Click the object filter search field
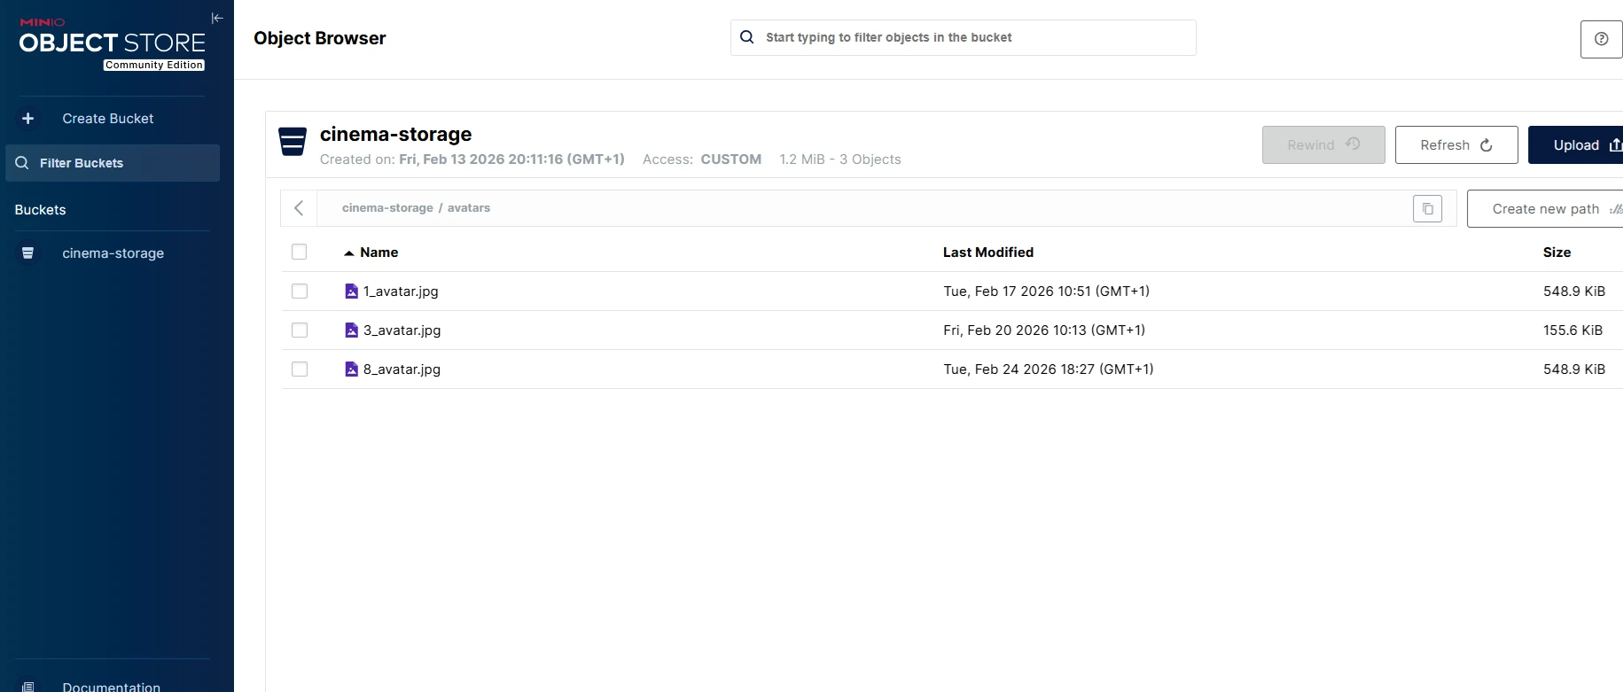This screenshot has height=692, width=1623. [964, 38]
